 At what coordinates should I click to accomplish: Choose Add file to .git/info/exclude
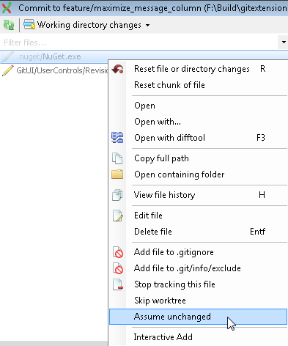[x=199, y=268]
